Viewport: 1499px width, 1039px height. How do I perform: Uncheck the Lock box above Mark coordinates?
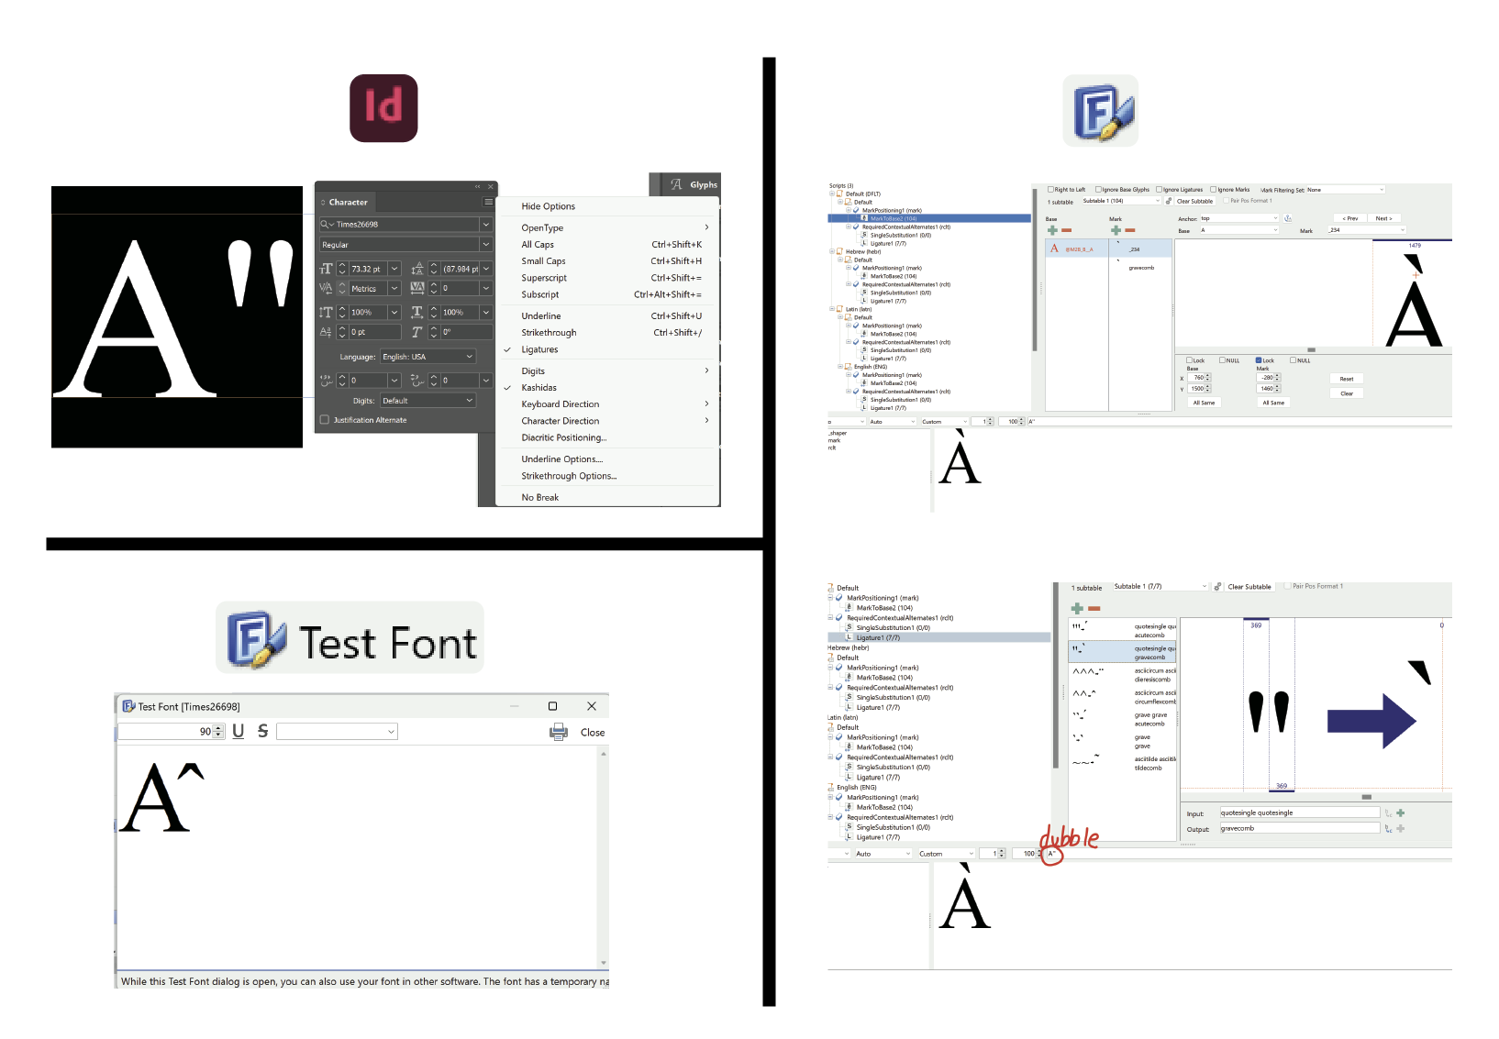pos(1259,360)
